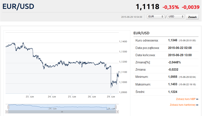Click the right handle of the range navigator
The width and height of the screenshot is (202, 116).
tap(116, 107)
